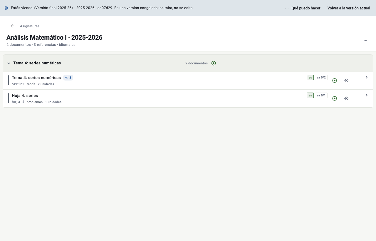Expand Tema 4: series numéricas row chevron
The image size is (376, 241).
(x=367, y=77)
